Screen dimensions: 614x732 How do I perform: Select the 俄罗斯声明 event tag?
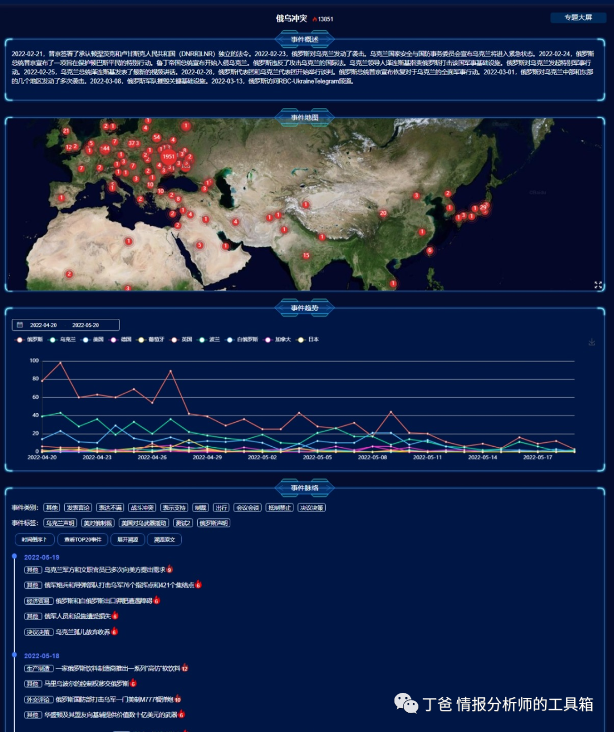214,523
